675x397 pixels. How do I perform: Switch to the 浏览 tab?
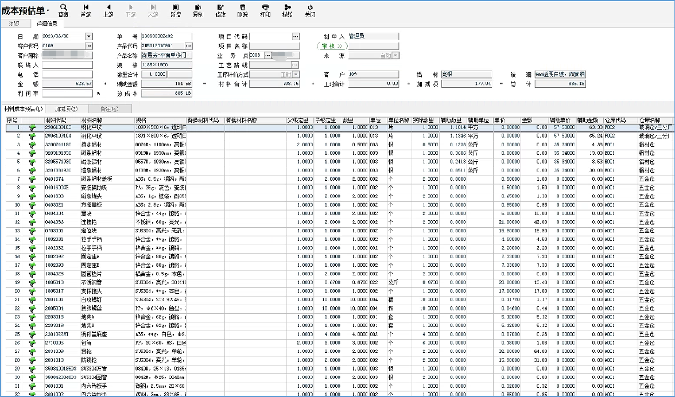[14, 24]
